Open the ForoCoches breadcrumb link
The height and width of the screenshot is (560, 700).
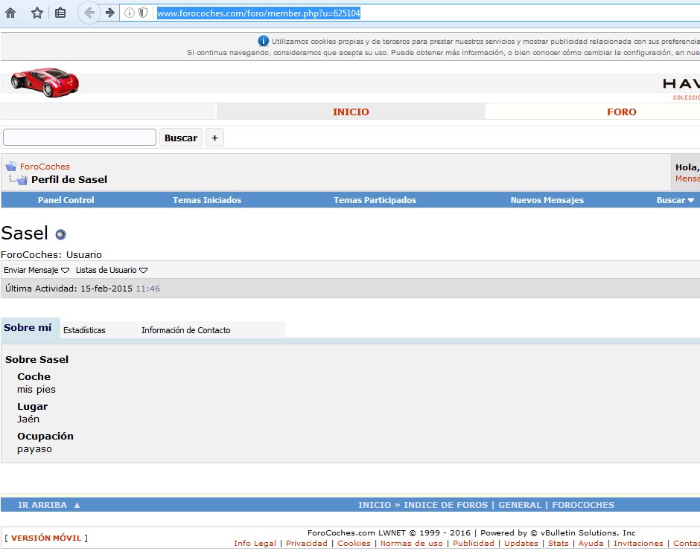pos(45,167)
